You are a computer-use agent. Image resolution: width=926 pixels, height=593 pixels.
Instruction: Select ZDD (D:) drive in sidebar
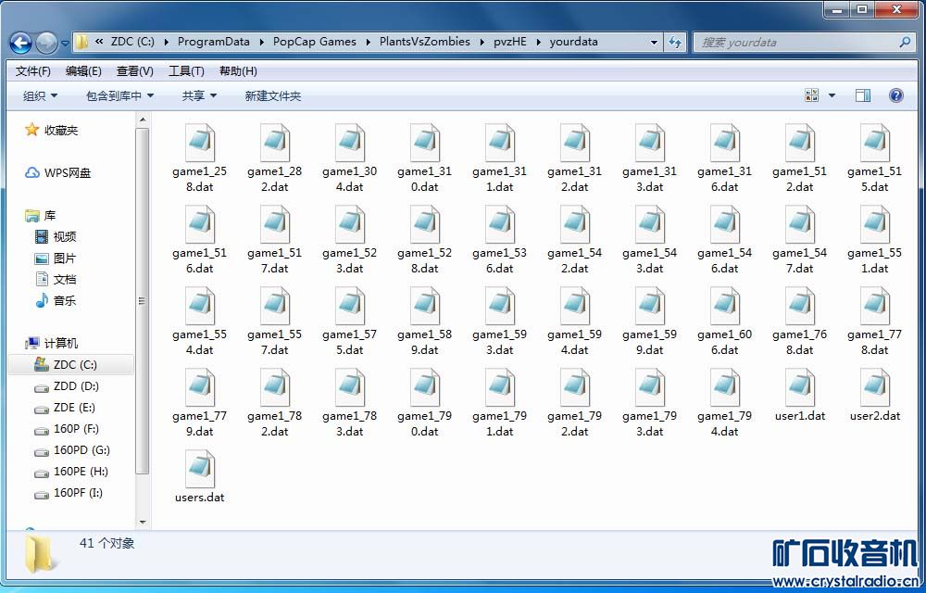tap(75, 386)
